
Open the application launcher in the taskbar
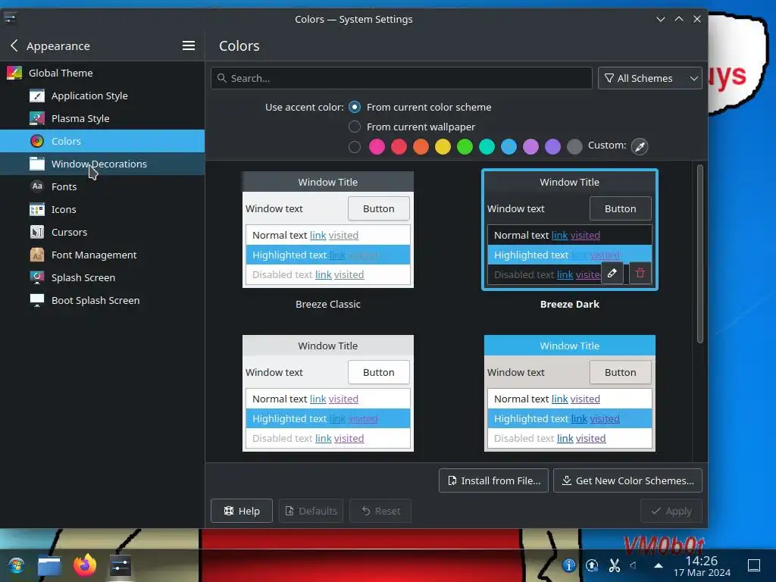point(16,565)
